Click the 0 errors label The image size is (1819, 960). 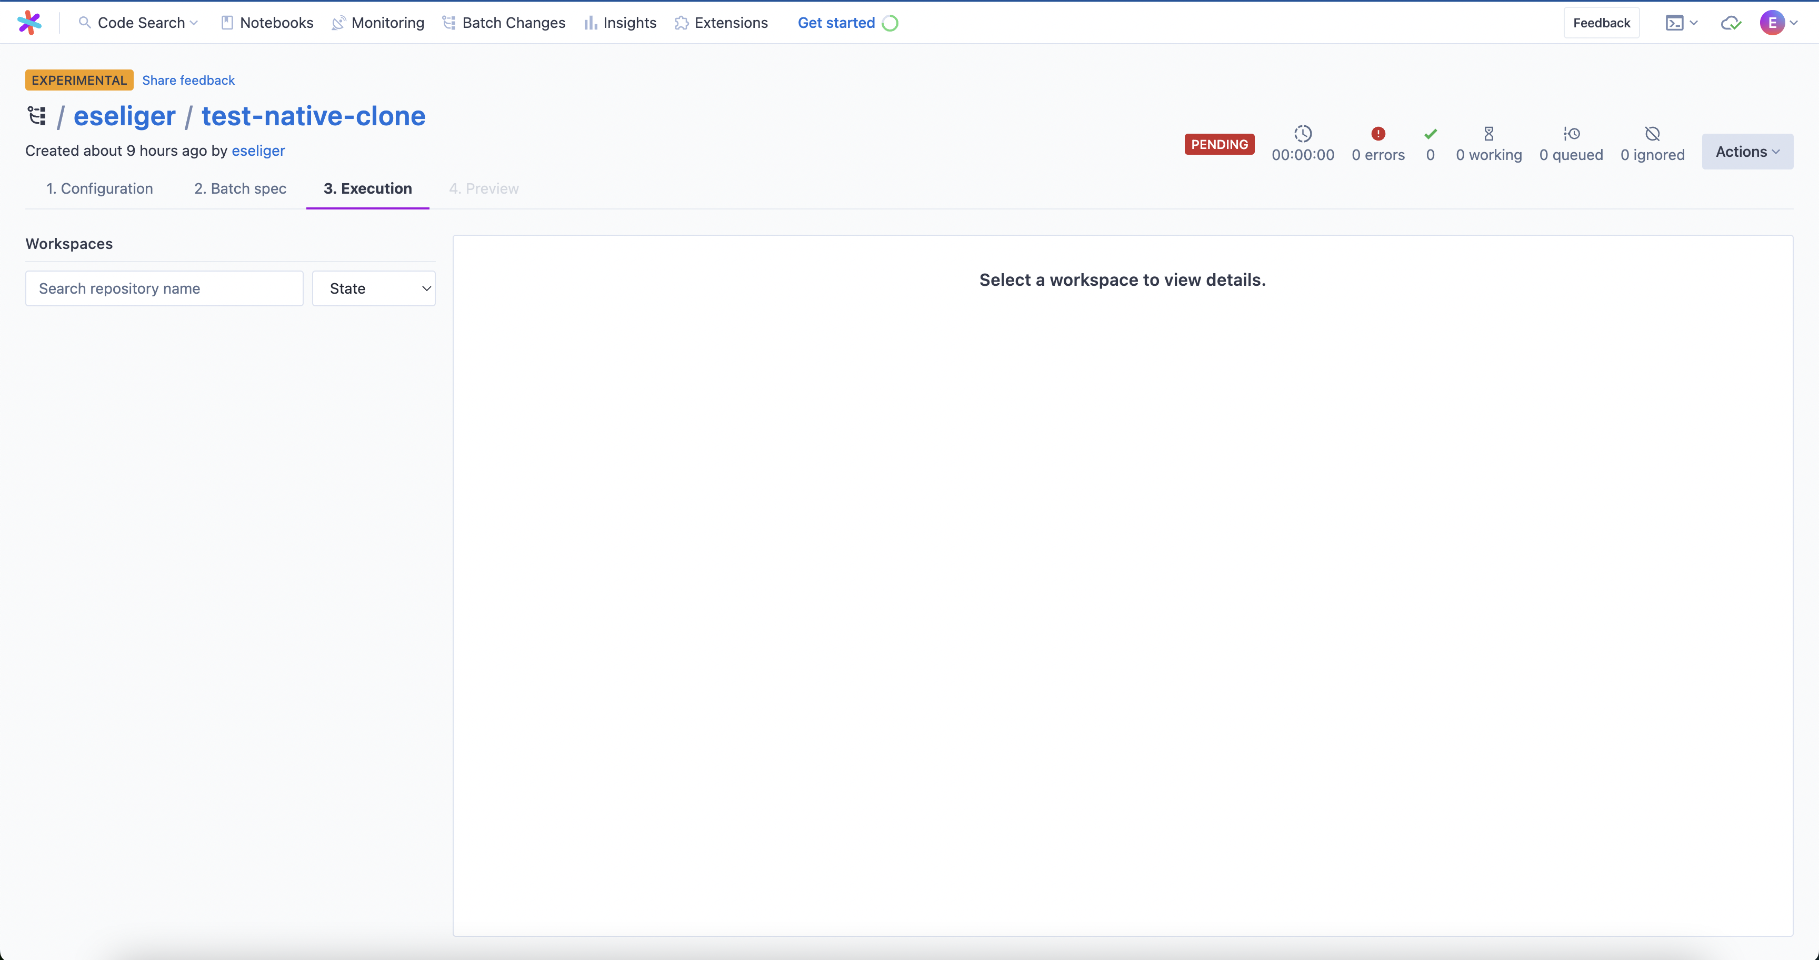(x=1377, y=155)
